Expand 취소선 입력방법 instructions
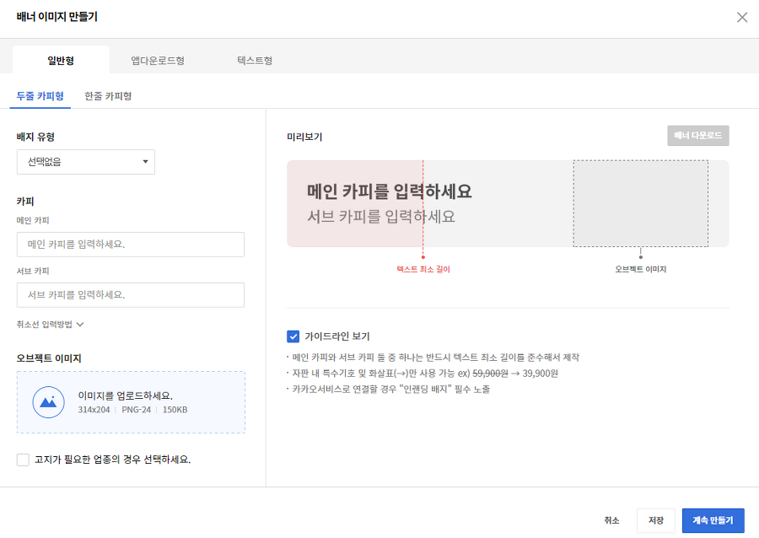This screenshot has width=759, height=538. click(50, 324)
